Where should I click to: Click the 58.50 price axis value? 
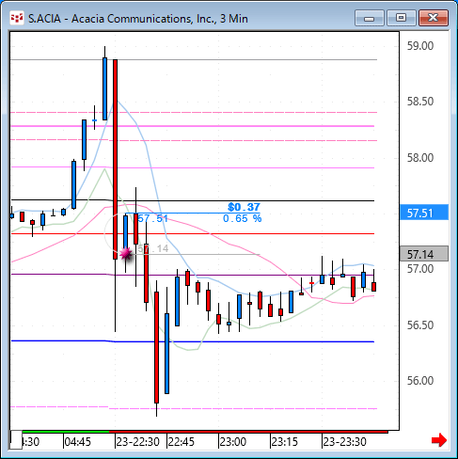click(x=420, y=102)
